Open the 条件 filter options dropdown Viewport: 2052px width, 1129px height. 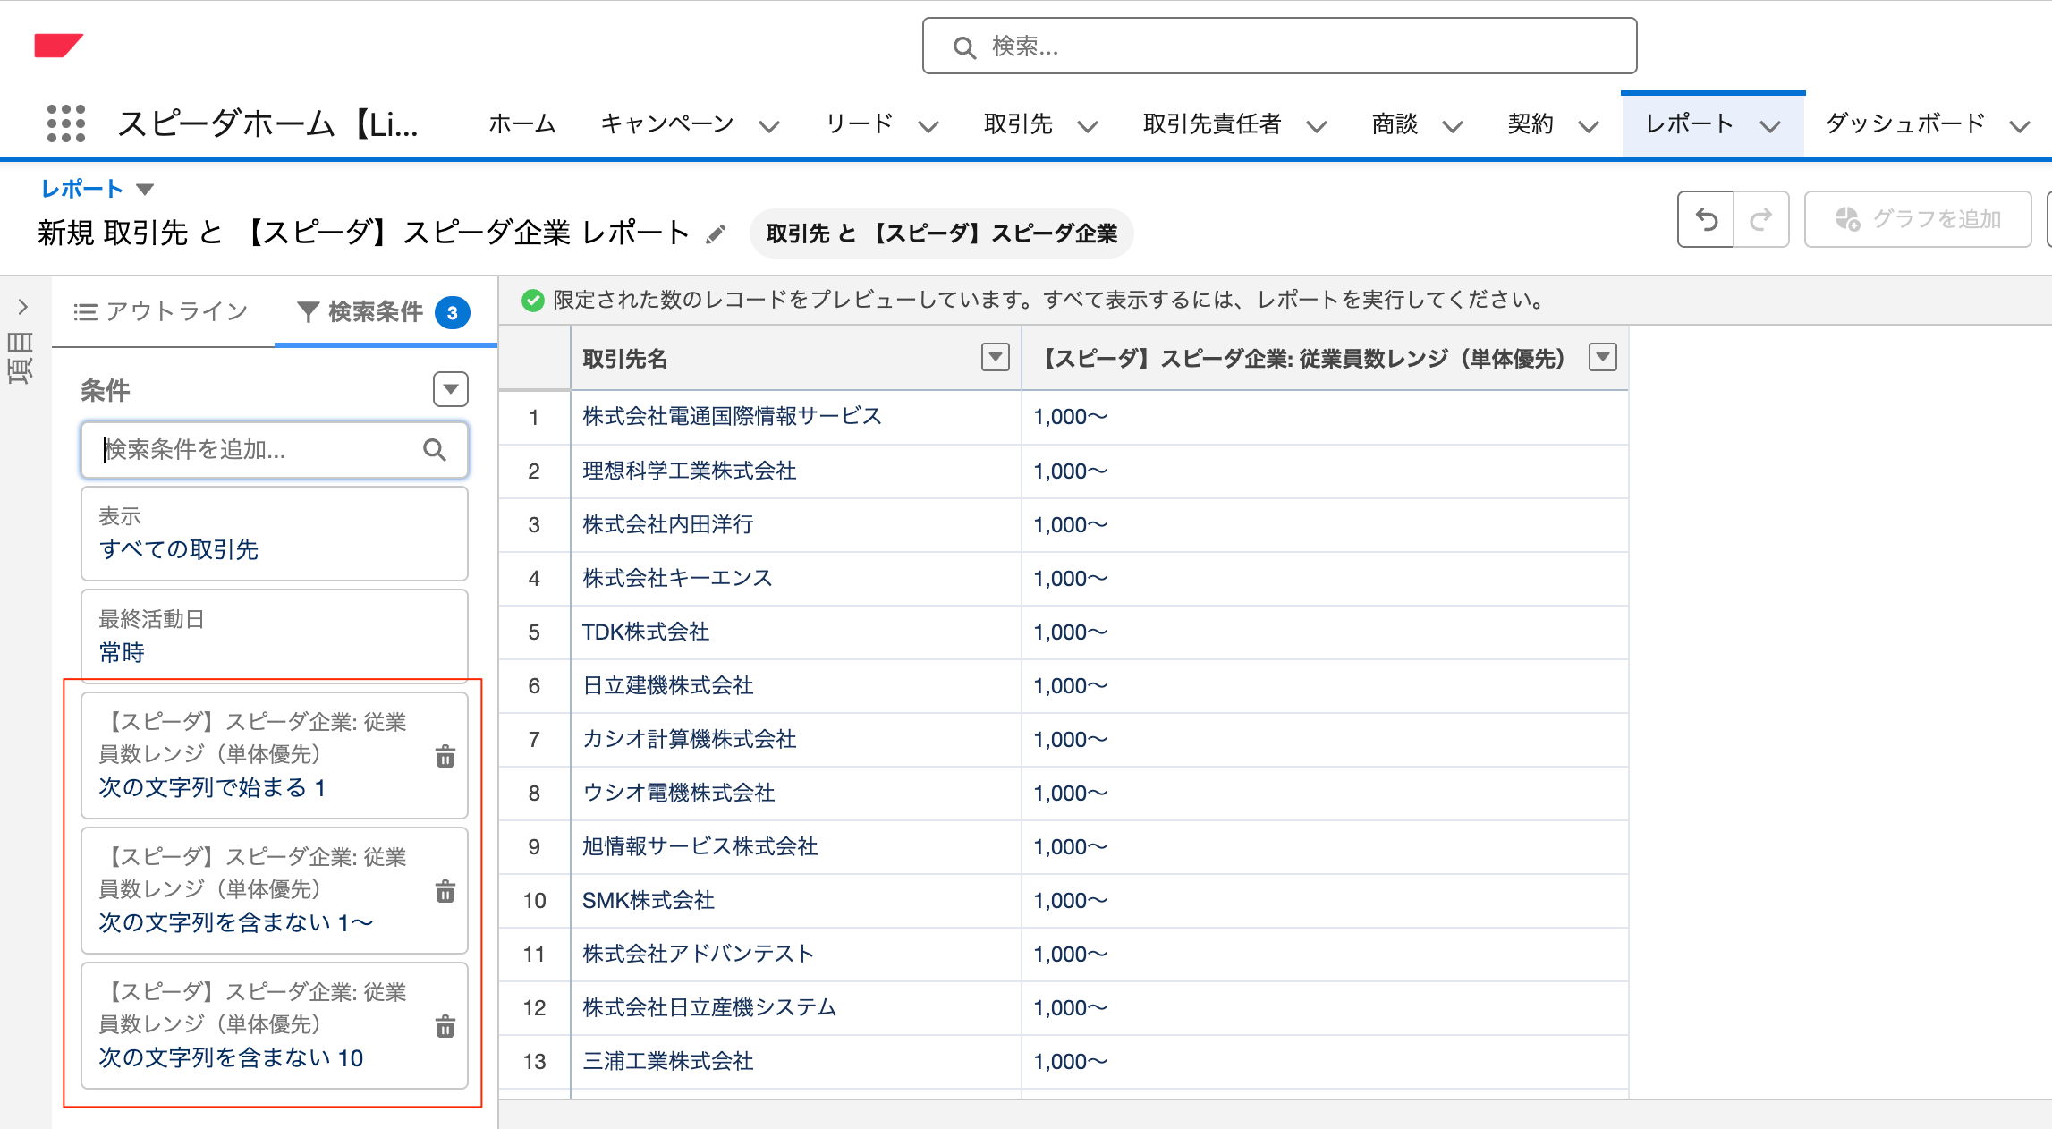[451, 389]
